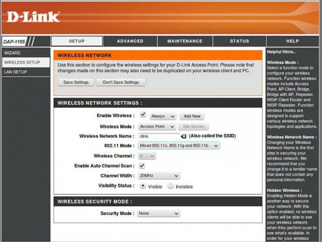322x242 pixels.
Task: Toggle the Enable Wireless checkbox
Action: 143,114
